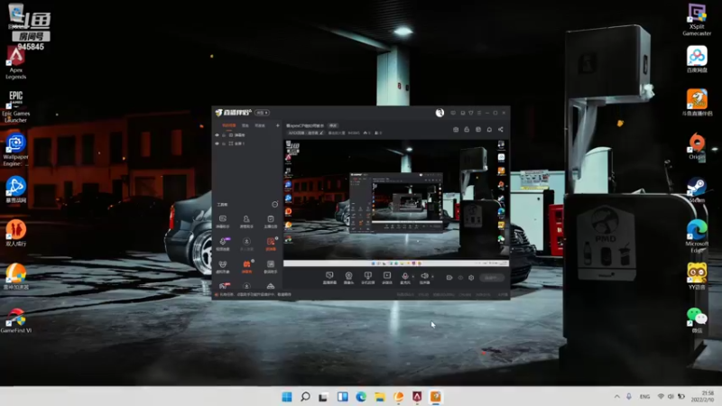The image size is (722, 406).
Task: Select the Baidu Netdisk desktop icon
Action: (697, 60)
